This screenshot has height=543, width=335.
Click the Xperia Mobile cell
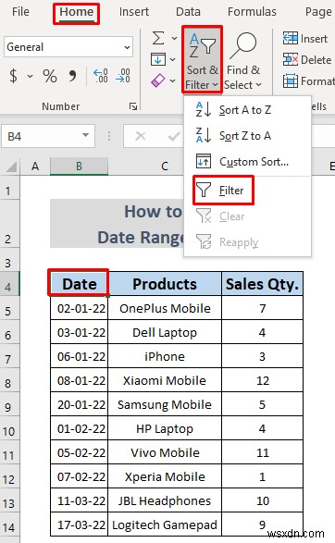coord(165,476)
